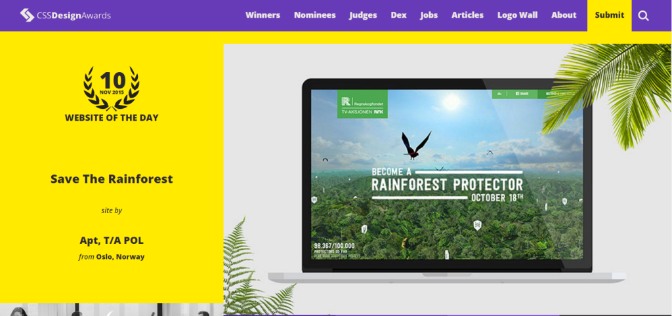This screenshot has width=672, height=316.
Task: Open the search magnifier icon
Action: point(643,16)
